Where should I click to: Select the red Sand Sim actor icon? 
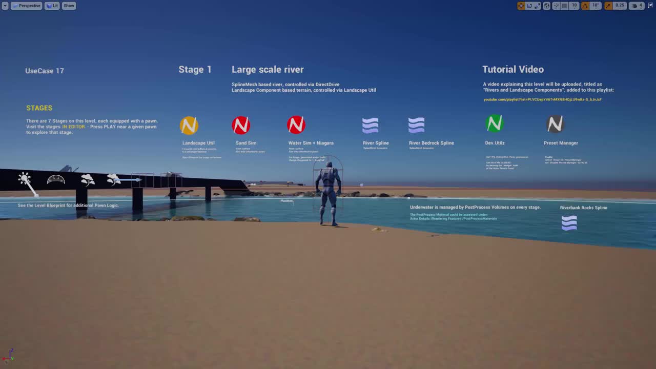point(241,125)
